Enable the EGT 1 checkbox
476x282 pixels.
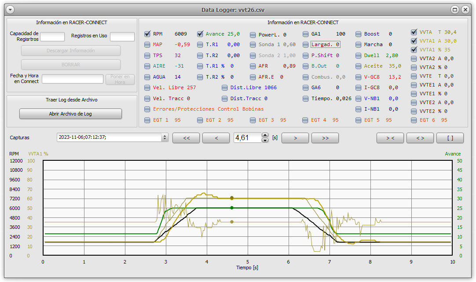click(x=147, y=120)
